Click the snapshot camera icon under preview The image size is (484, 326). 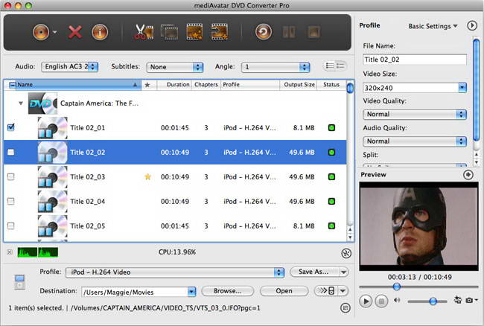[x=471, y=301]
